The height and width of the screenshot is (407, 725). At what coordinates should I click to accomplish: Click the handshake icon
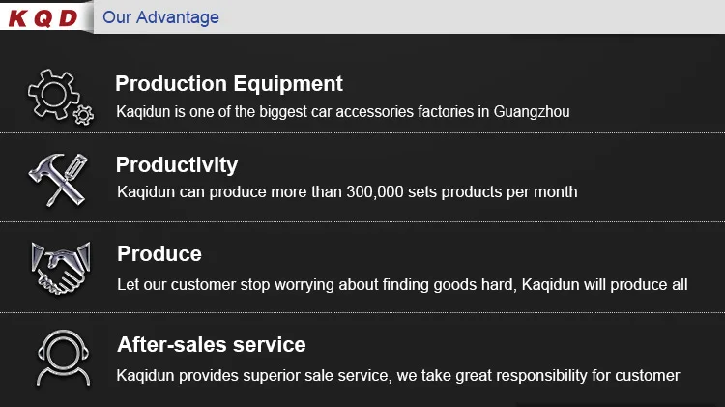click(x=60, y=268)
